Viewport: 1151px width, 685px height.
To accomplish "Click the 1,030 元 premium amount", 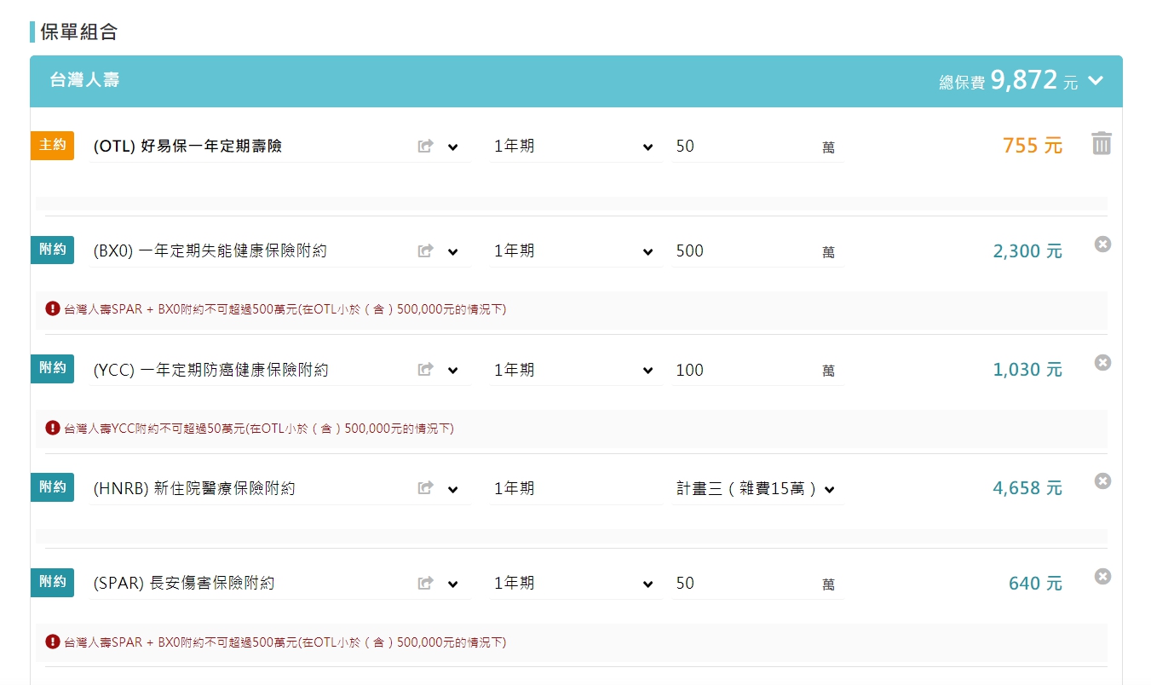I will (x=1027, y=370).
